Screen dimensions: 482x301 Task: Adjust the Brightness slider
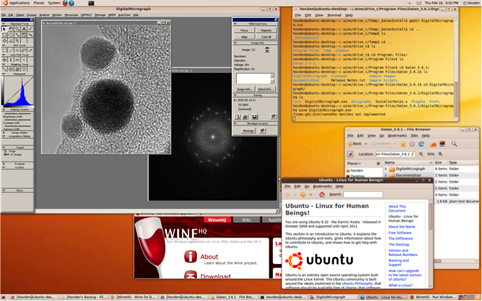point(17,114)
